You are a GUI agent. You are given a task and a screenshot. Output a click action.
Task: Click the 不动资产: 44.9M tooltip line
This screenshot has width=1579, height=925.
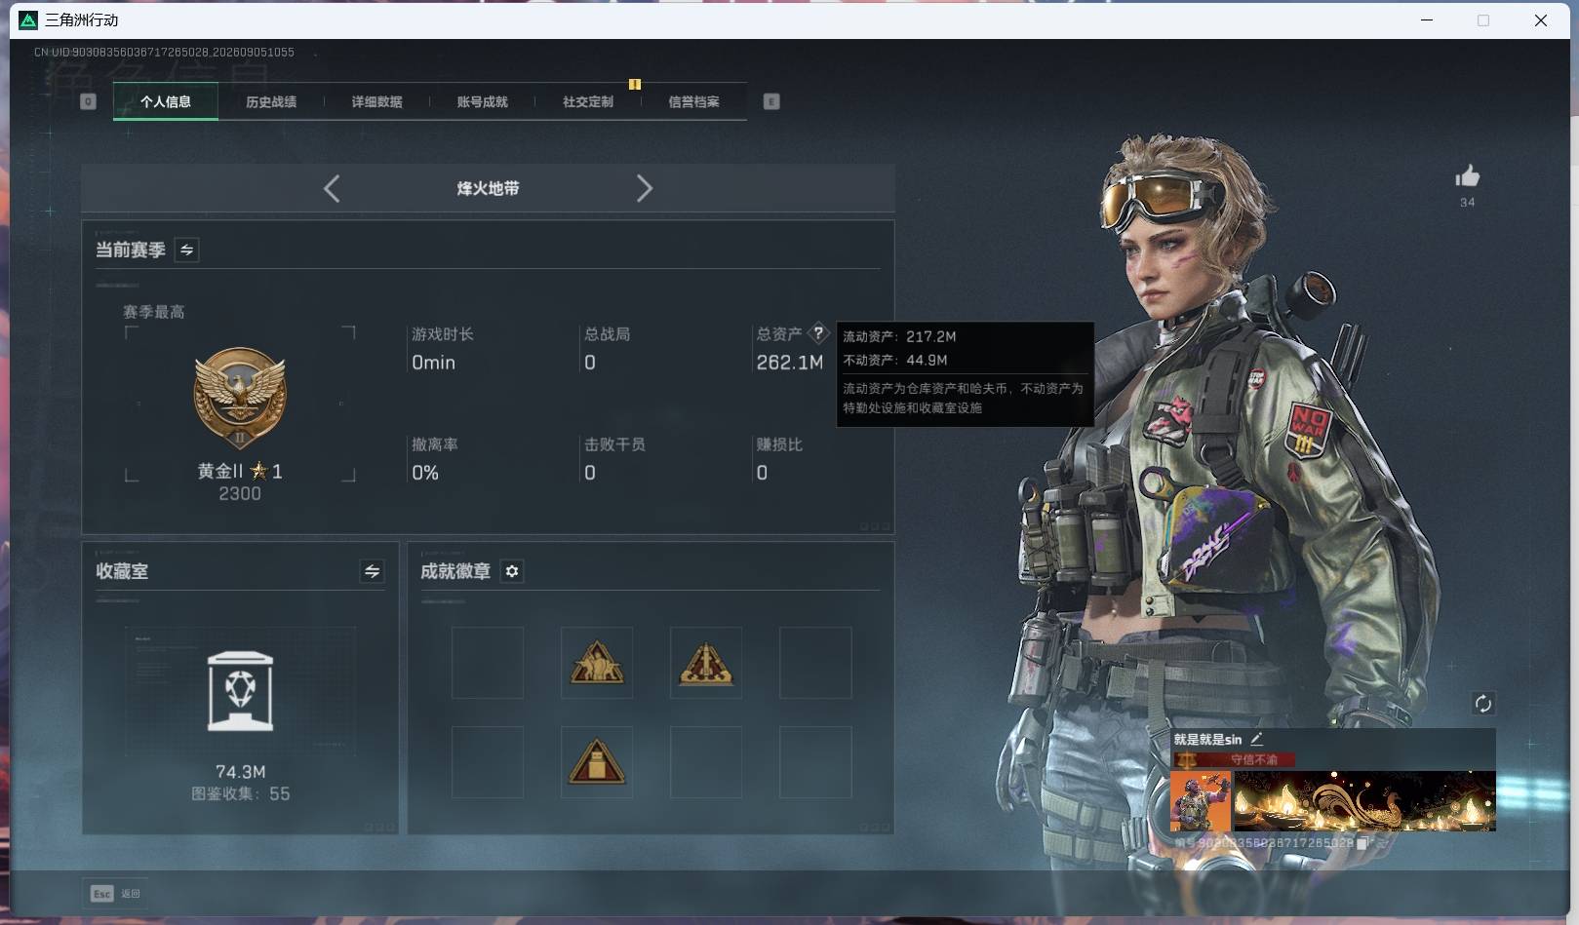895,360
